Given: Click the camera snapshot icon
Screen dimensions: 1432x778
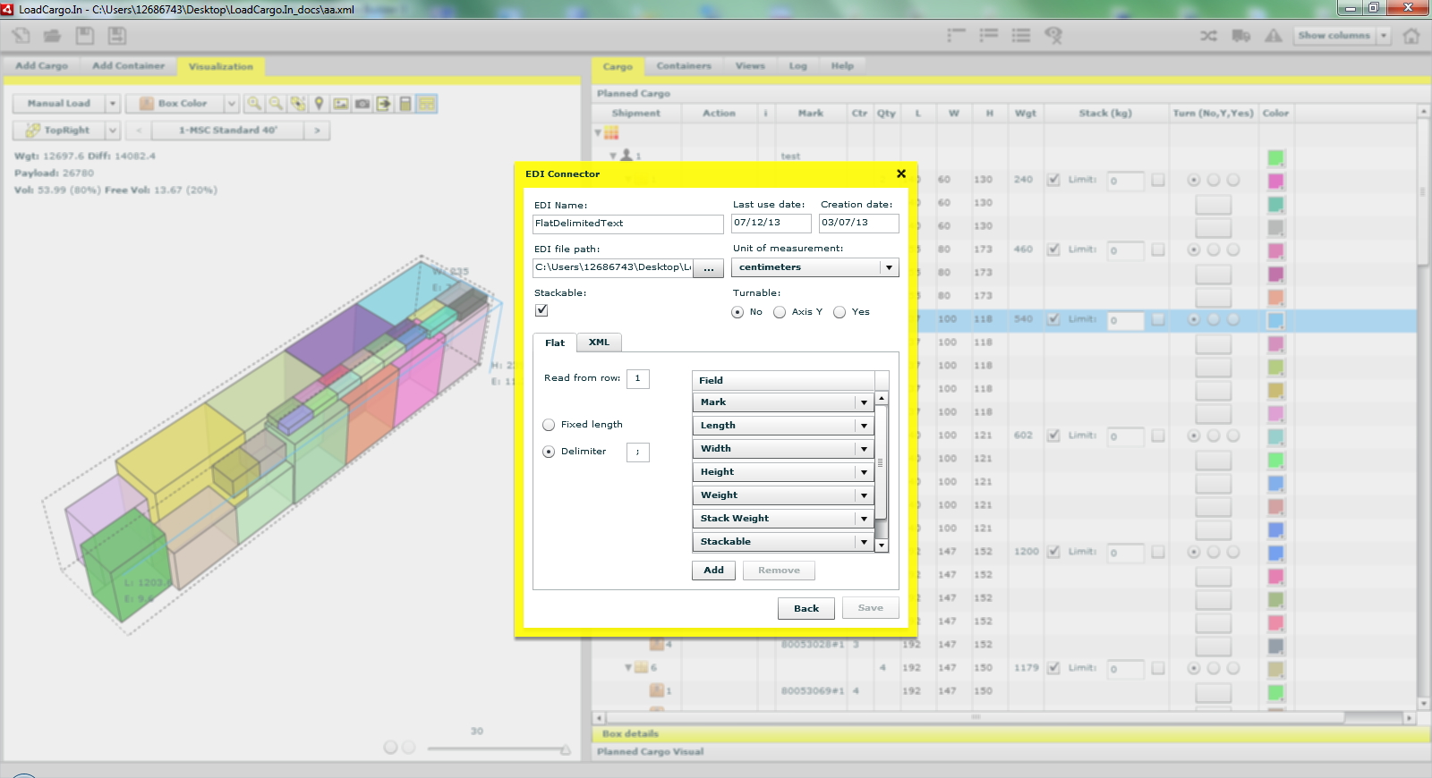Looking at the screenshot, I should tap(362, 104).
